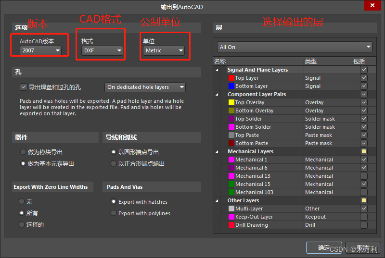Image resolution: width=385 pixels, height=258 pixels.
Task: Collapse the Mechanical Layers group
Action: pyautogui.click(x=217, y=152)
